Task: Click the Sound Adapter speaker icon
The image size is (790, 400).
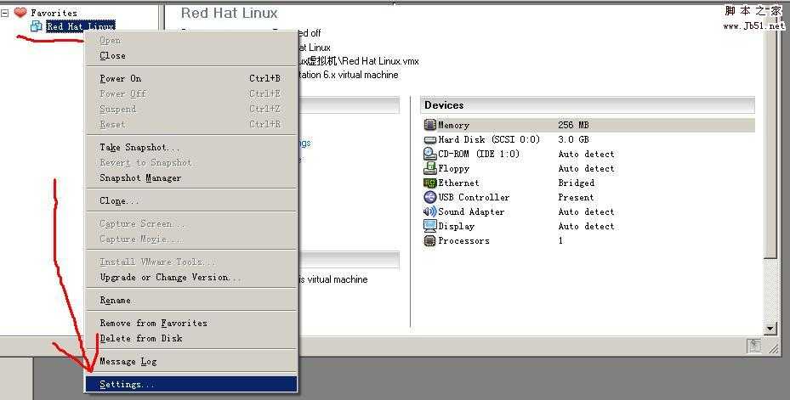Action: [429, 211]
